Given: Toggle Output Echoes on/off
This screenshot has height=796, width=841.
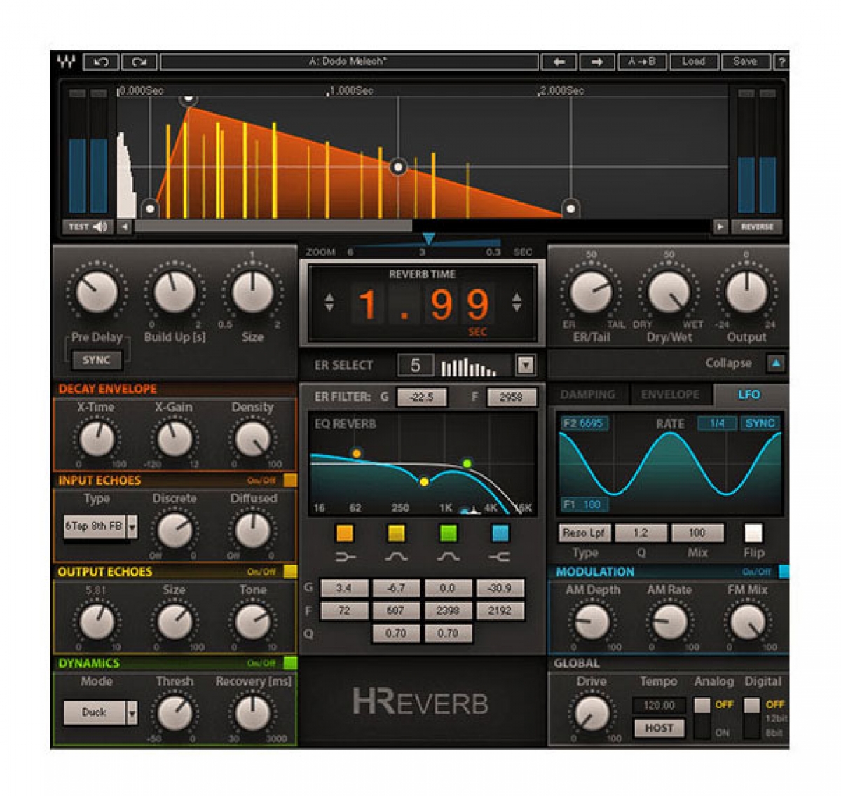Looking at the screenshot, I should click(290, 572).
